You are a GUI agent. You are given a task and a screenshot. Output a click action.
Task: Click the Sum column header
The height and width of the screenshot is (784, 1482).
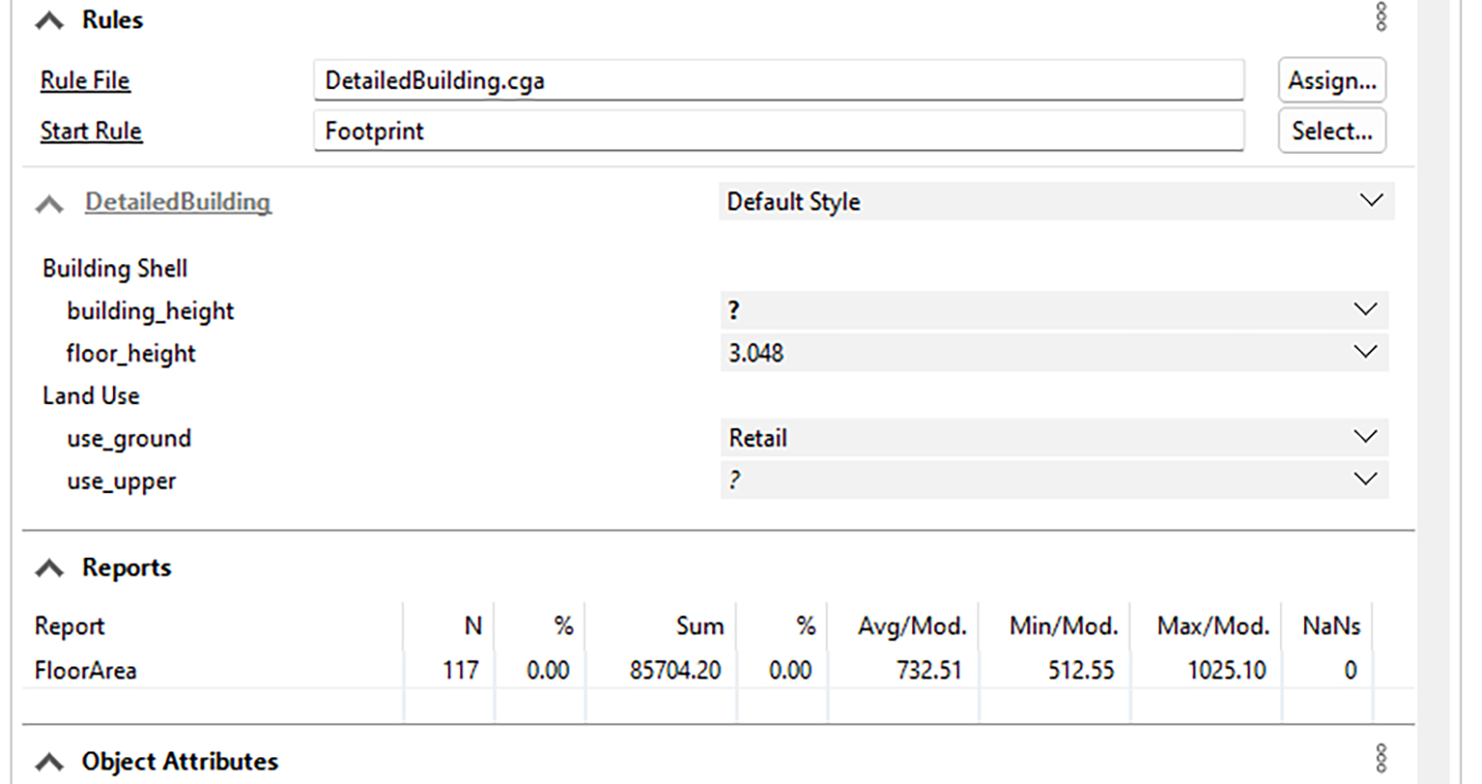699,626
